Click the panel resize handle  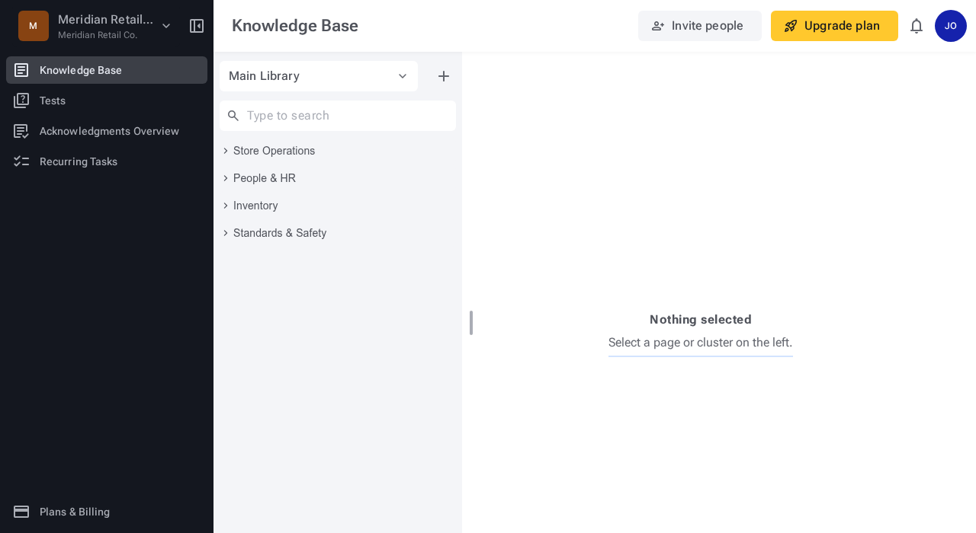pyautogui.click(x=471, y=323)
